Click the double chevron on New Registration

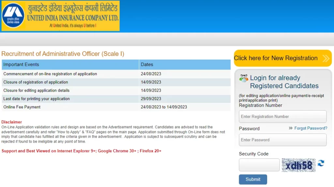click(326, 58)
